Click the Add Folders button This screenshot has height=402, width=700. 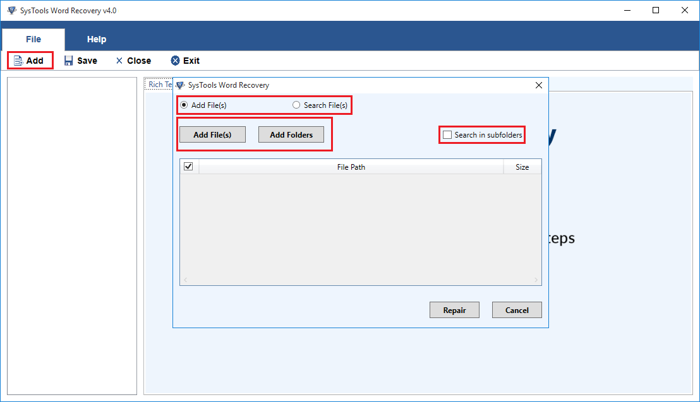point(291,135)
